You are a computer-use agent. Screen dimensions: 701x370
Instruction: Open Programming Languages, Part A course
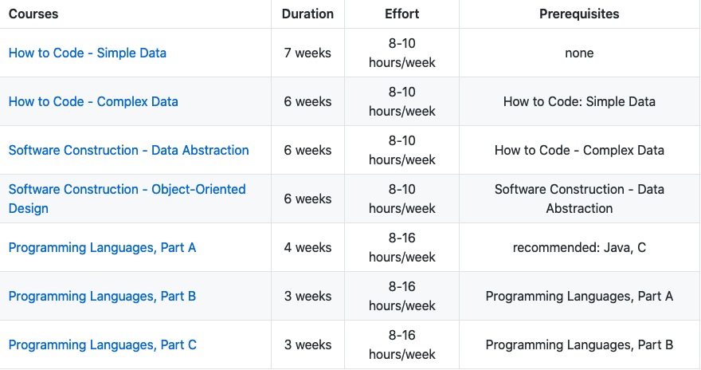pyautogui.click(x=102, y=247)
